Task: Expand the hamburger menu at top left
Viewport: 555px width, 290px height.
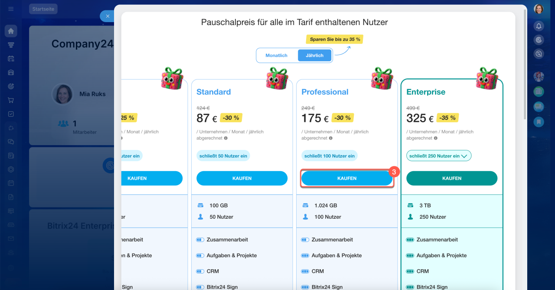Action: point(11,9)
